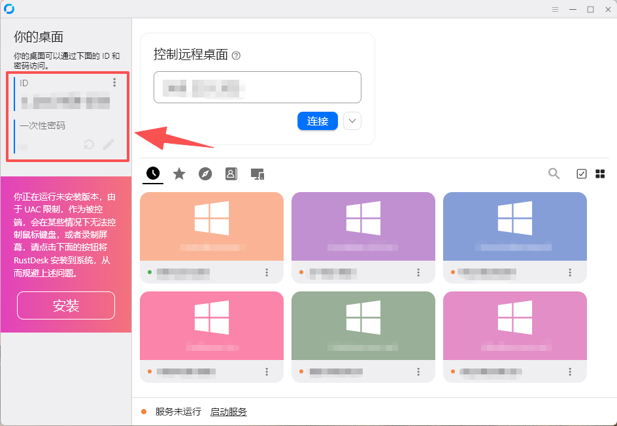Expand the connect options dropdown arrow
Image resolution: width=617 pixels, height=426 pixels.
352,121
